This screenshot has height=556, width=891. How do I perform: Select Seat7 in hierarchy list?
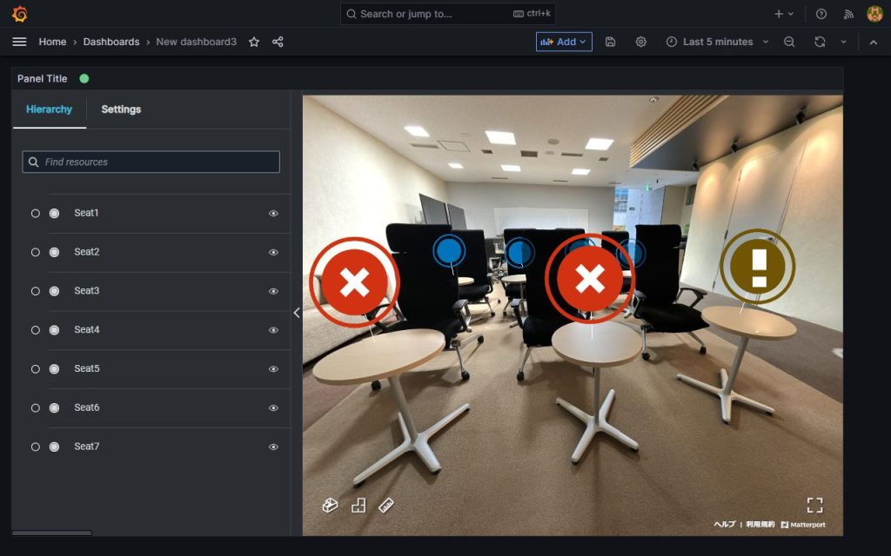tap(87, 447)
